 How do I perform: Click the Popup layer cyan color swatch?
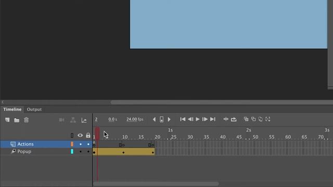[x=72, y=151]
